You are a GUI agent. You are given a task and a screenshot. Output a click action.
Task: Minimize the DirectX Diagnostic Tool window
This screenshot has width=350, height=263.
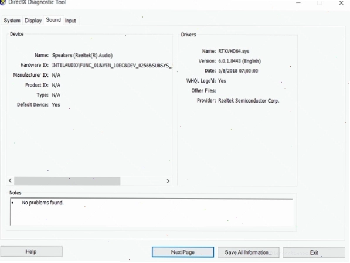[x=298, y=3]
